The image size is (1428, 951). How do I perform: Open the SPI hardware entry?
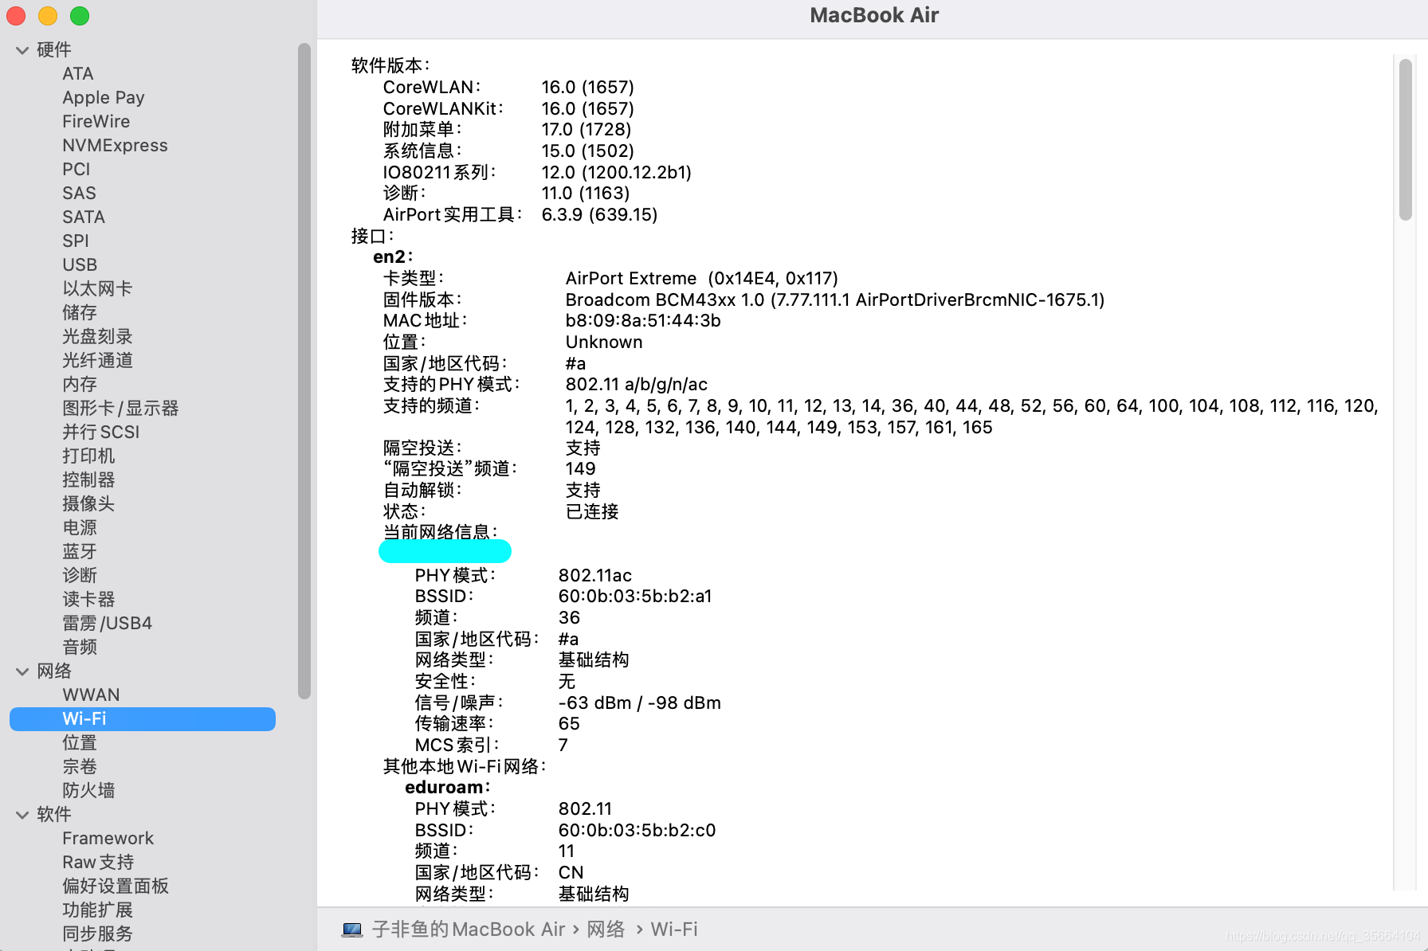click(76, 241)
